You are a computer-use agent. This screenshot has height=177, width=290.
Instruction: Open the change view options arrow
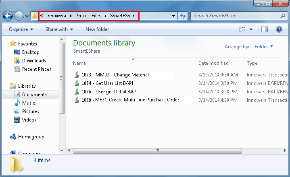click(251, 29)
